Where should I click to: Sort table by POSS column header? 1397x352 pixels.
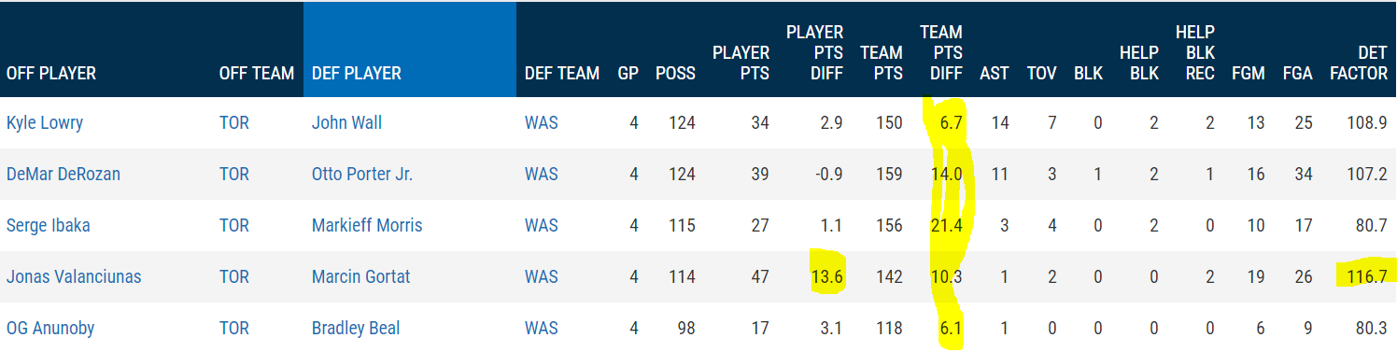click(675, 73)
